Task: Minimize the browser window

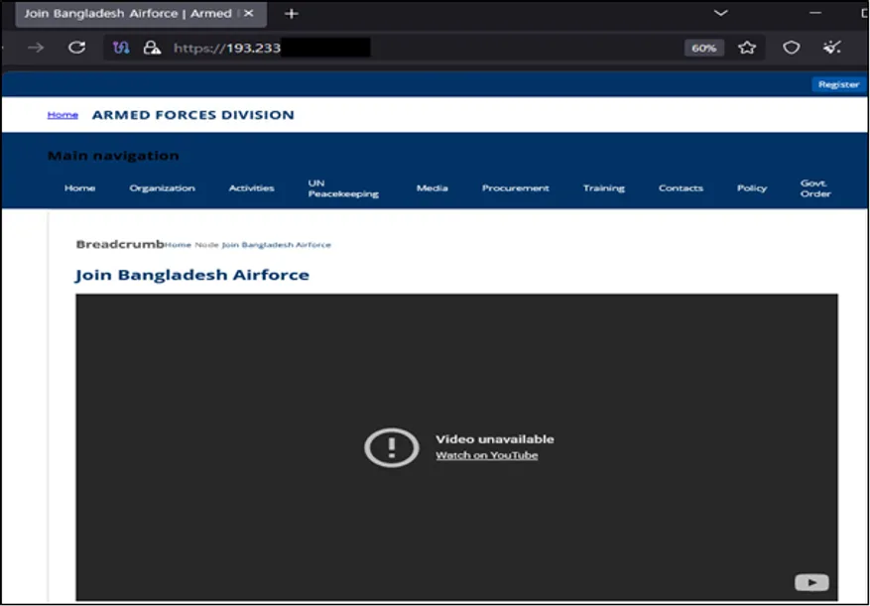Action: pyautogui.click(x=815, y=13)
